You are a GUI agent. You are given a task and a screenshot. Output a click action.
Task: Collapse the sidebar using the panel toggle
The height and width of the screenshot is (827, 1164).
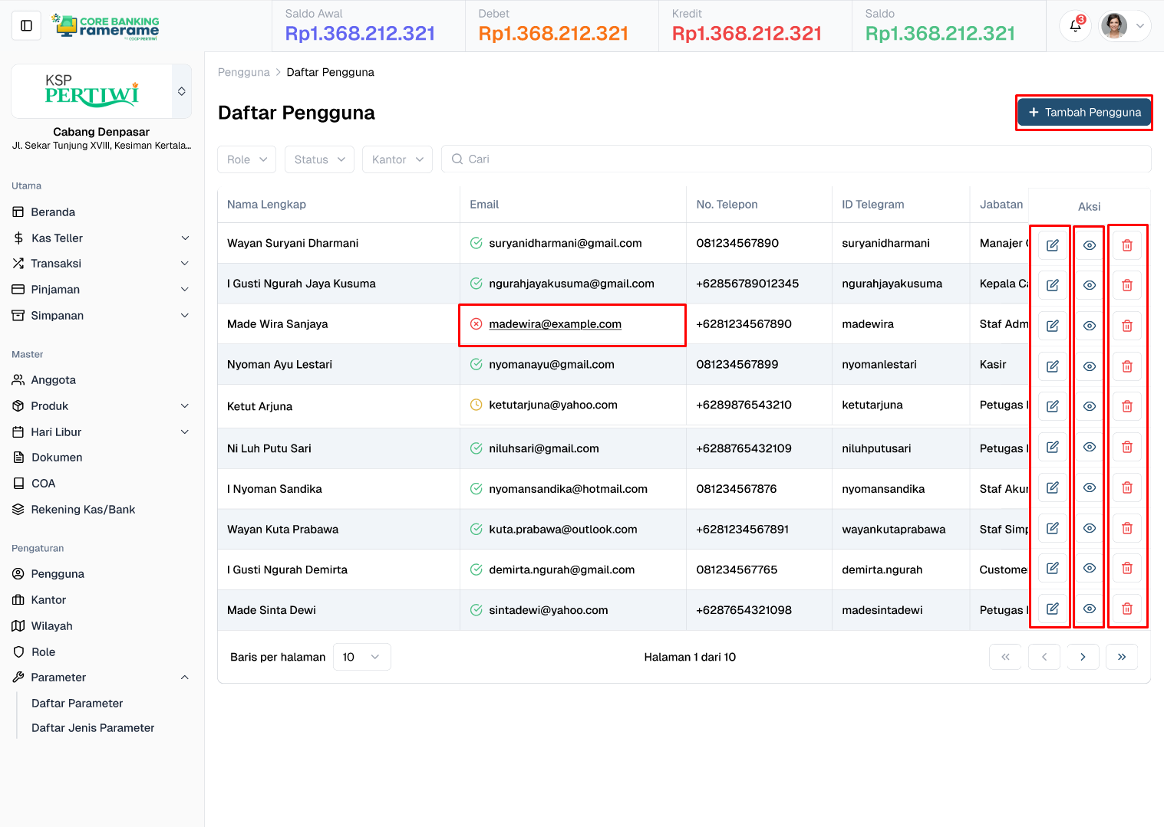click(26, 25)
